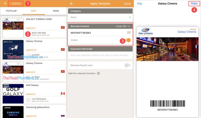The height and width of the screenshot is (118, 201).
Task: Select author Quốc Việt Ngô
Action: coord(39,33)
